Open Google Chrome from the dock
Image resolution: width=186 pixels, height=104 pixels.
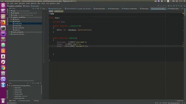[3, 68]
